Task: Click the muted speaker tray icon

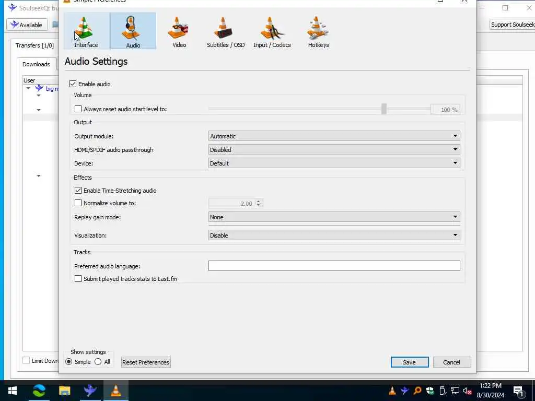Action: [x=467, y=391]
